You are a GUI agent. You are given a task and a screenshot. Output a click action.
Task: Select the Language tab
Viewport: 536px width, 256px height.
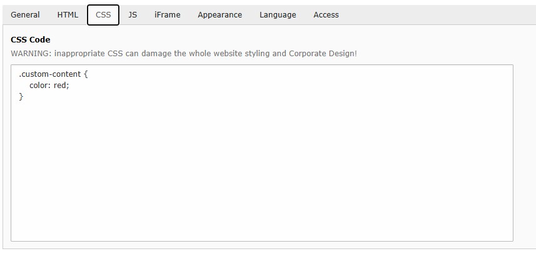pos(278,15)
